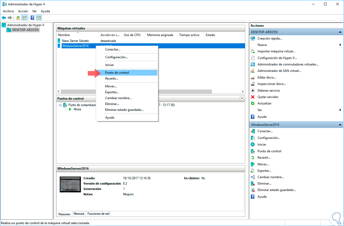Click Punto de control icon in Acciones pane
The height and width of the screenshot is (226, 344).
click(253, 151)
